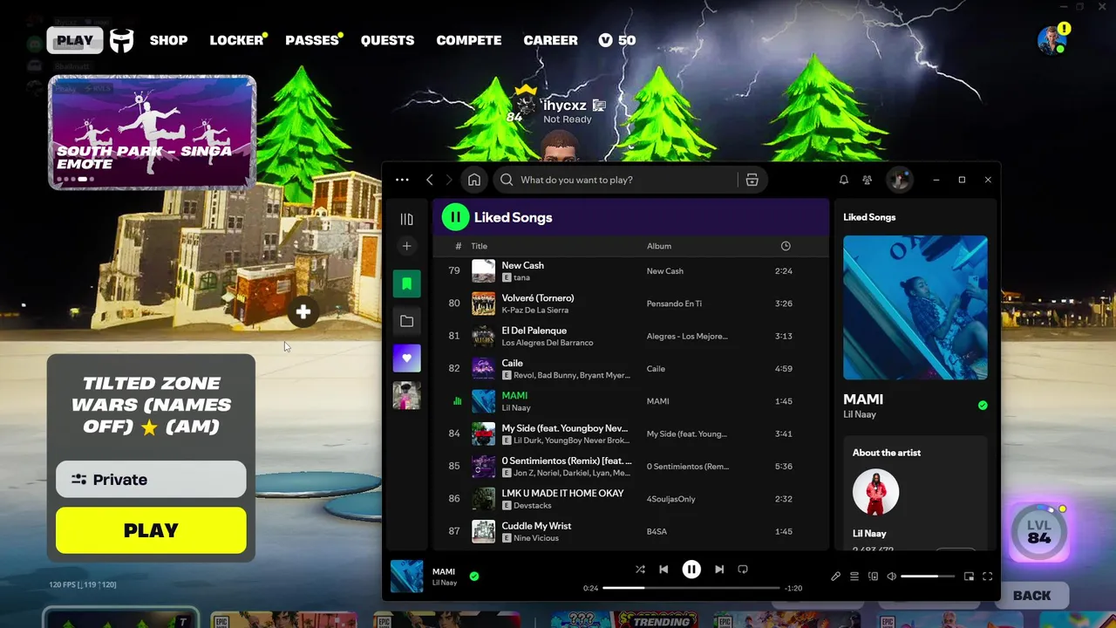Screen dimensions: 1116x628
Task: Toggle liked checkmark in the player bar
Action: [x=474, y=576]
